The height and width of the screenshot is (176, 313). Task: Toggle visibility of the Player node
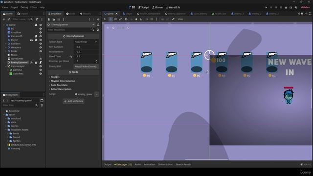(41, 40)
